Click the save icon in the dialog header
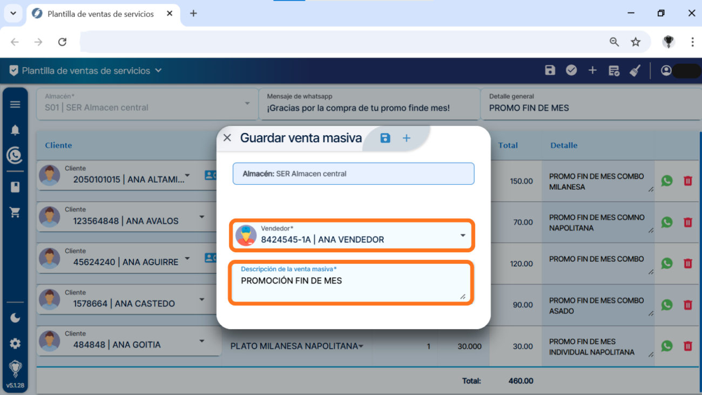Image resolution: width=702 pixels, height=395 pixels. pos(385,138)
